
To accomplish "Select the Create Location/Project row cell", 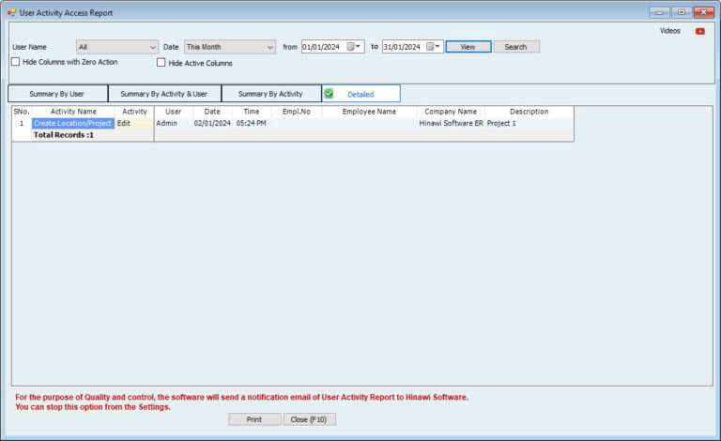I will tap(72, 123).
